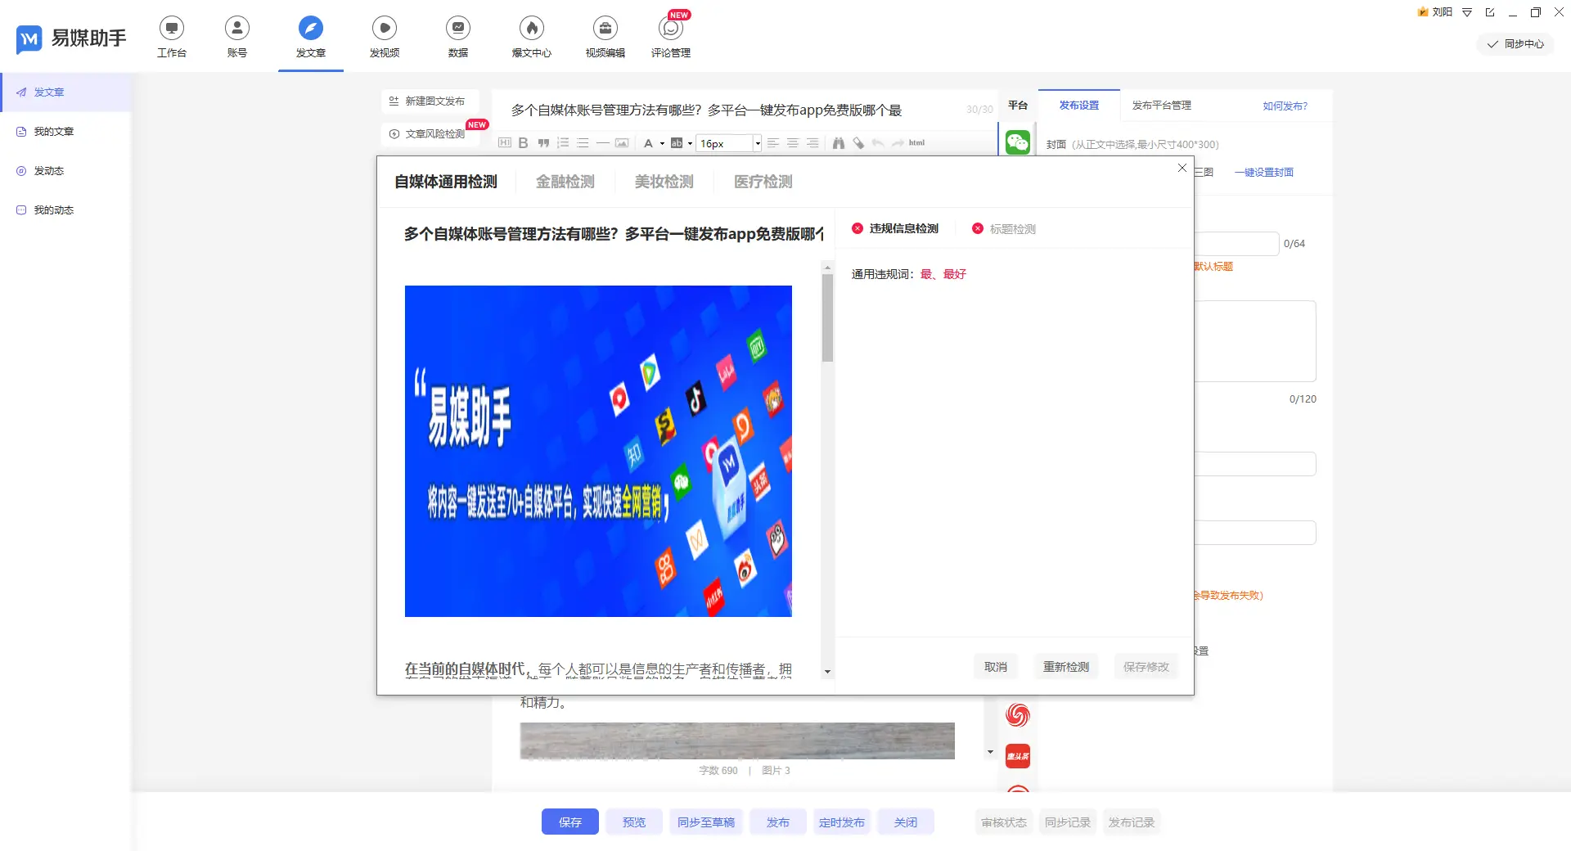Switch to 发视频 video publishing
Image resolution: width=1571 pixels, height=851 pixels.
point(385,36)
